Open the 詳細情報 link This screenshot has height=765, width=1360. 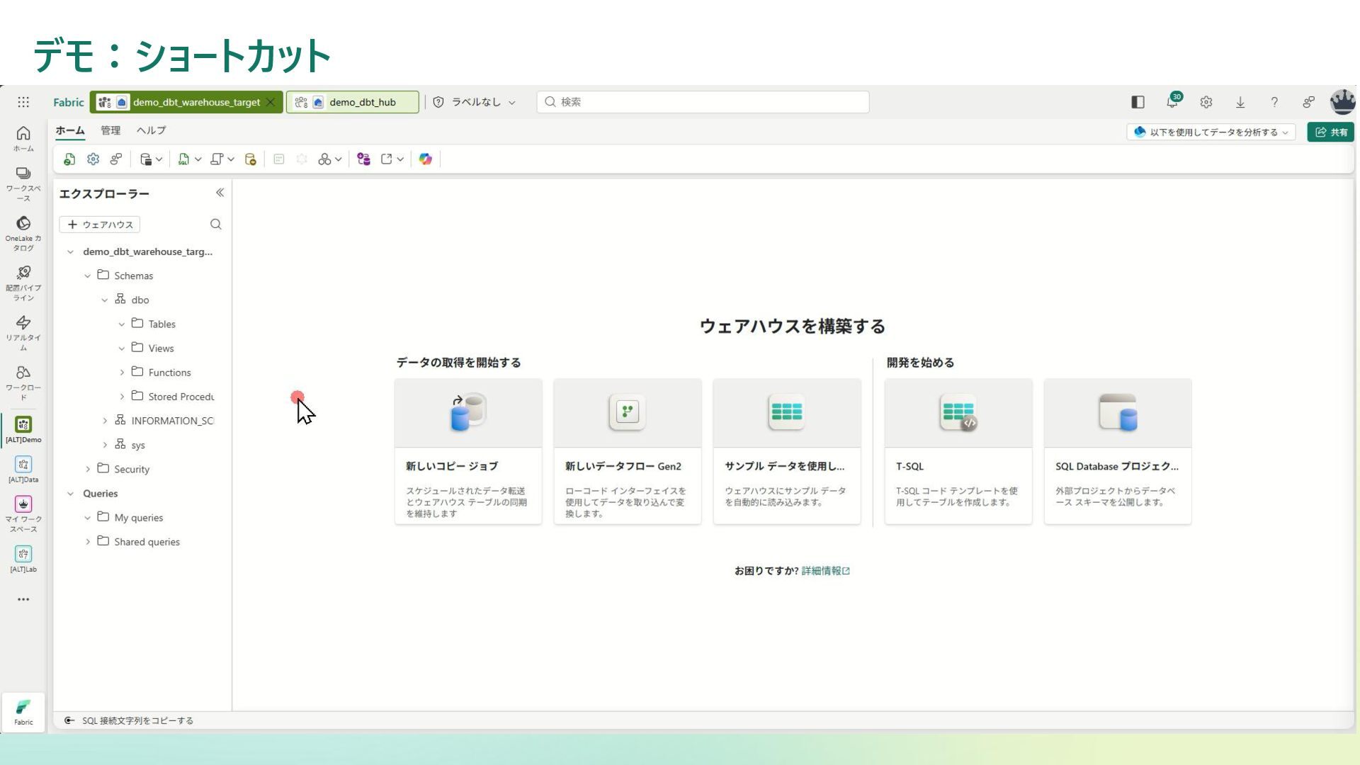[x=826, y=571]
